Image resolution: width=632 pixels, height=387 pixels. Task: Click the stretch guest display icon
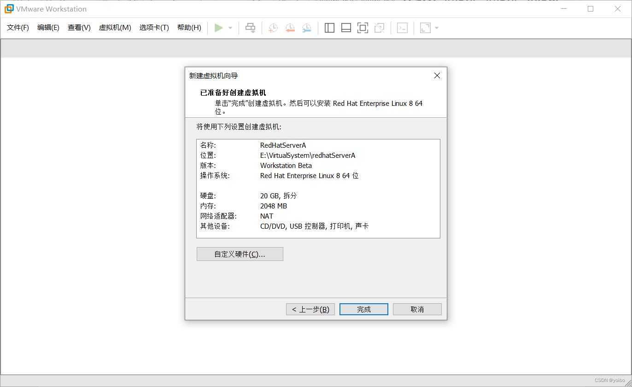click(425, 28)
